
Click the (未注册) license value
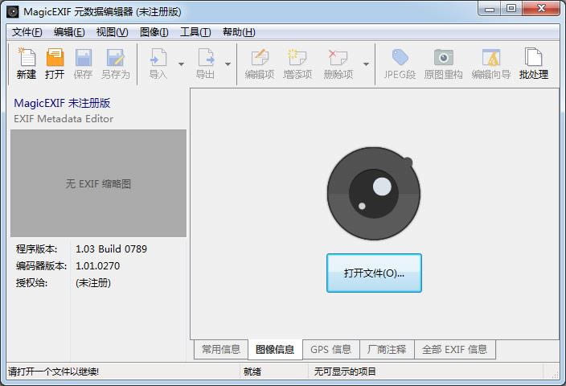coord(93,283)
